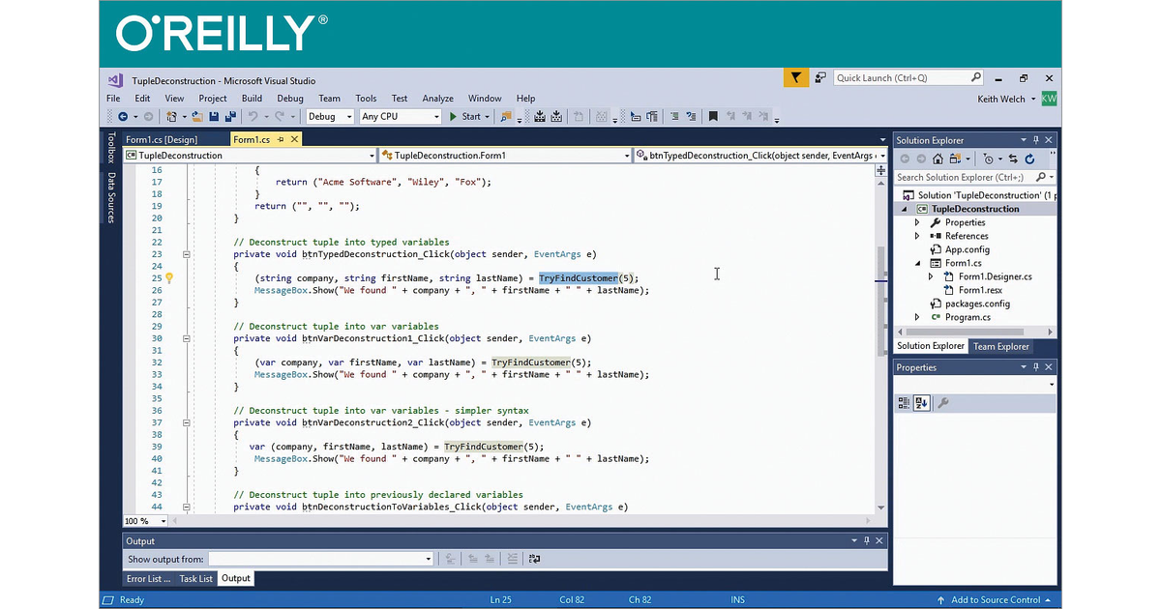Open the TupleDeconstruction.Form1 class dropdown

click(505, 155)
